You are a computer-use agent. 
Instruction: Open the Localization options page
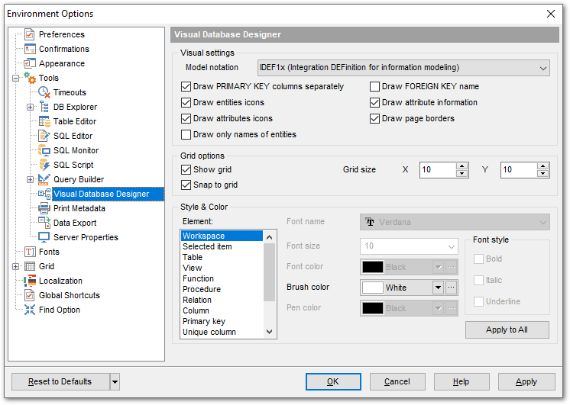click(60, 281)
